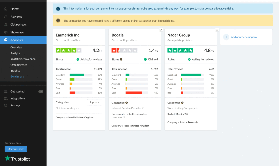The width and height of the screenshot is (279, 166).
Task: Open the Home icon in the sidebar
Action: click(x=5, y=9)
